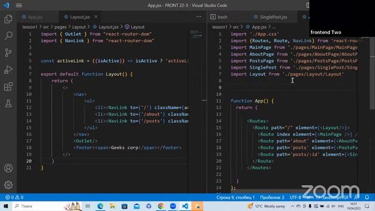
Task: Open the Search view in the activity bar
Action: click(8, 35)
